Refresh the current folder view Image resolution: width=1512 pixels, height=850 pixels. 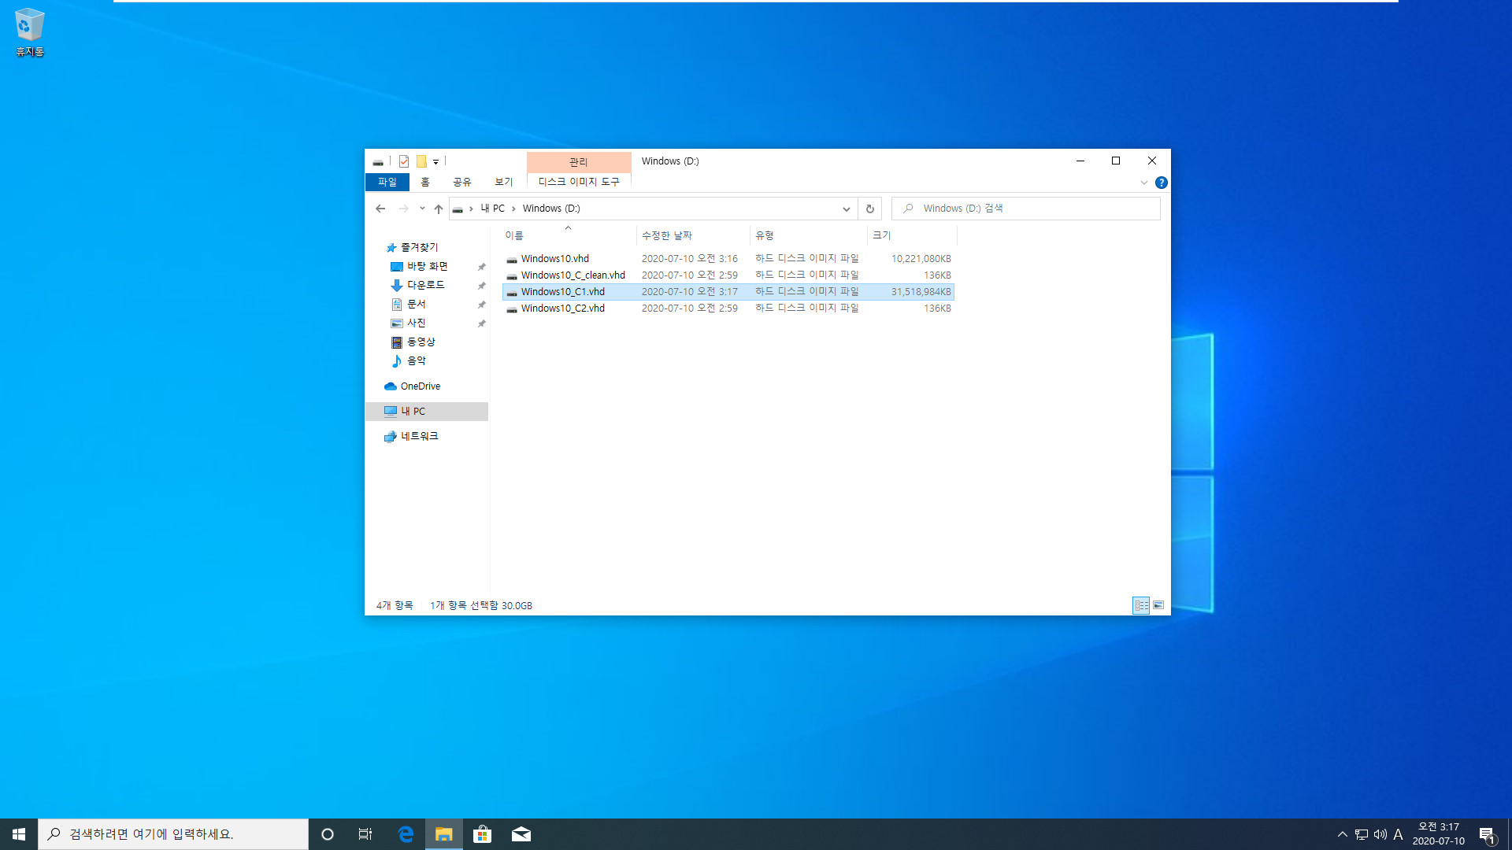tap(869, 209)
